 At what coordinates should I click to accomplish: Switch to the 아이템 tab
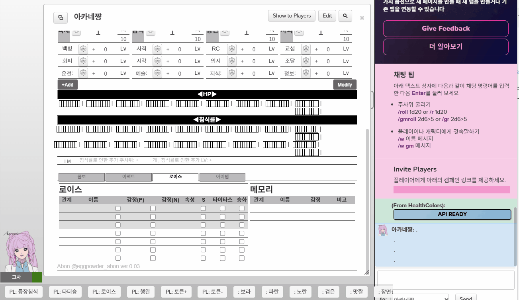222,177
